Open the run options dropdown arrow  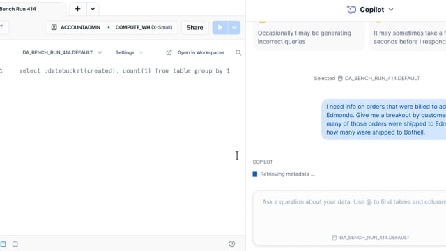click(x=234, y=28)
